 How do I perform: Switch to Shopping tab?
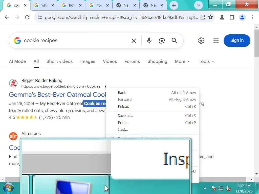tap(157, 61)
